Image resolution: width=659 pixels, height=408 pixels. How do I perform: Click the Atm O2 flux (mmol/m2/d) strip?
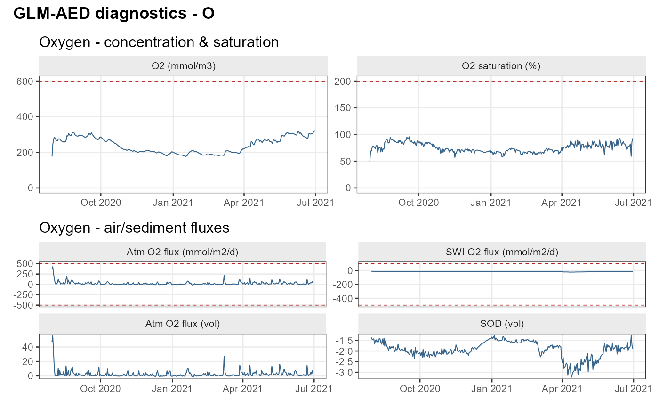pos(183,252)
